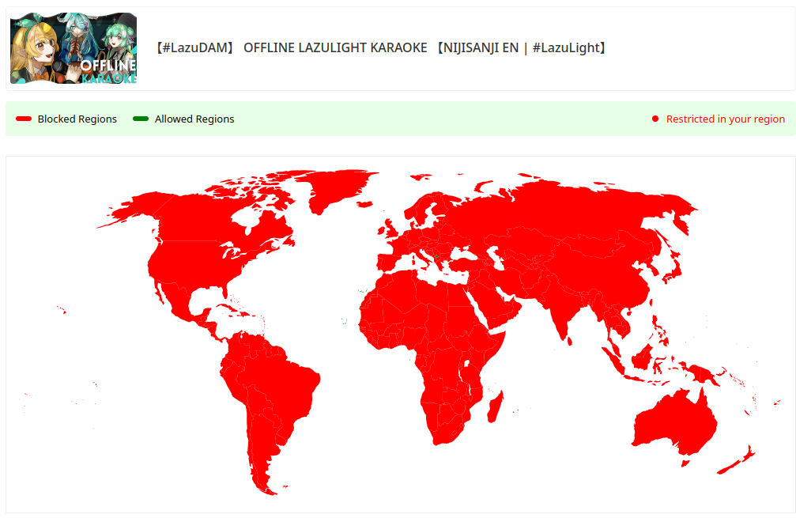Click New Zealand on the map

[741, 460]
